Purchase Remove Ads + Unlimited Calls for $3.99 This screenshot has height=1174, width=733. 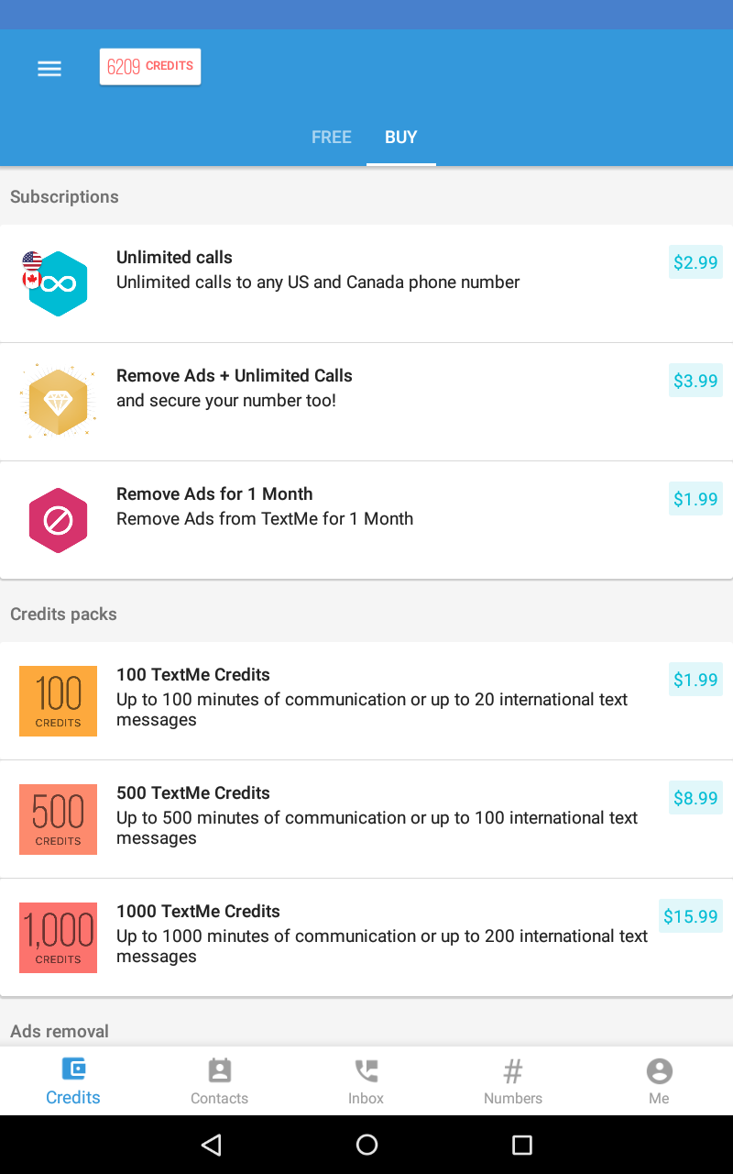(695, 381)
